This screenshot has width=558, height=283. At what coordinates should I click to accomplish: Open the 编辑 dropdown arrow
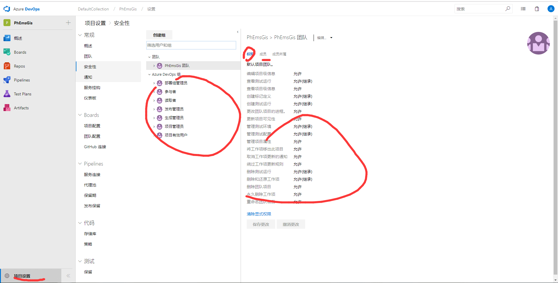click(x=331, y=38)
